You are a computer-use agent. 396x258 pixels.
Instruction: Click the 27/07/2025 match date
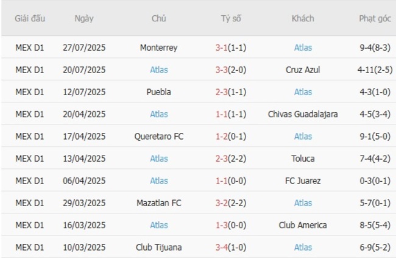point(84,48)
